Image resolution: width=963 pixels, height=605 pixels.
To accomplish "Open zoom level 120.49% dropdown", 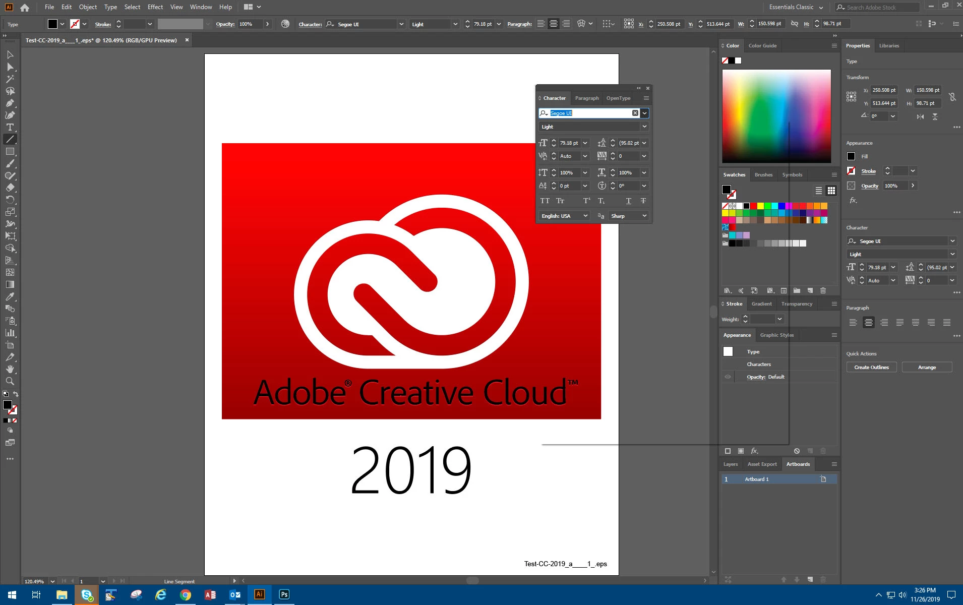I will pos(52,581).
